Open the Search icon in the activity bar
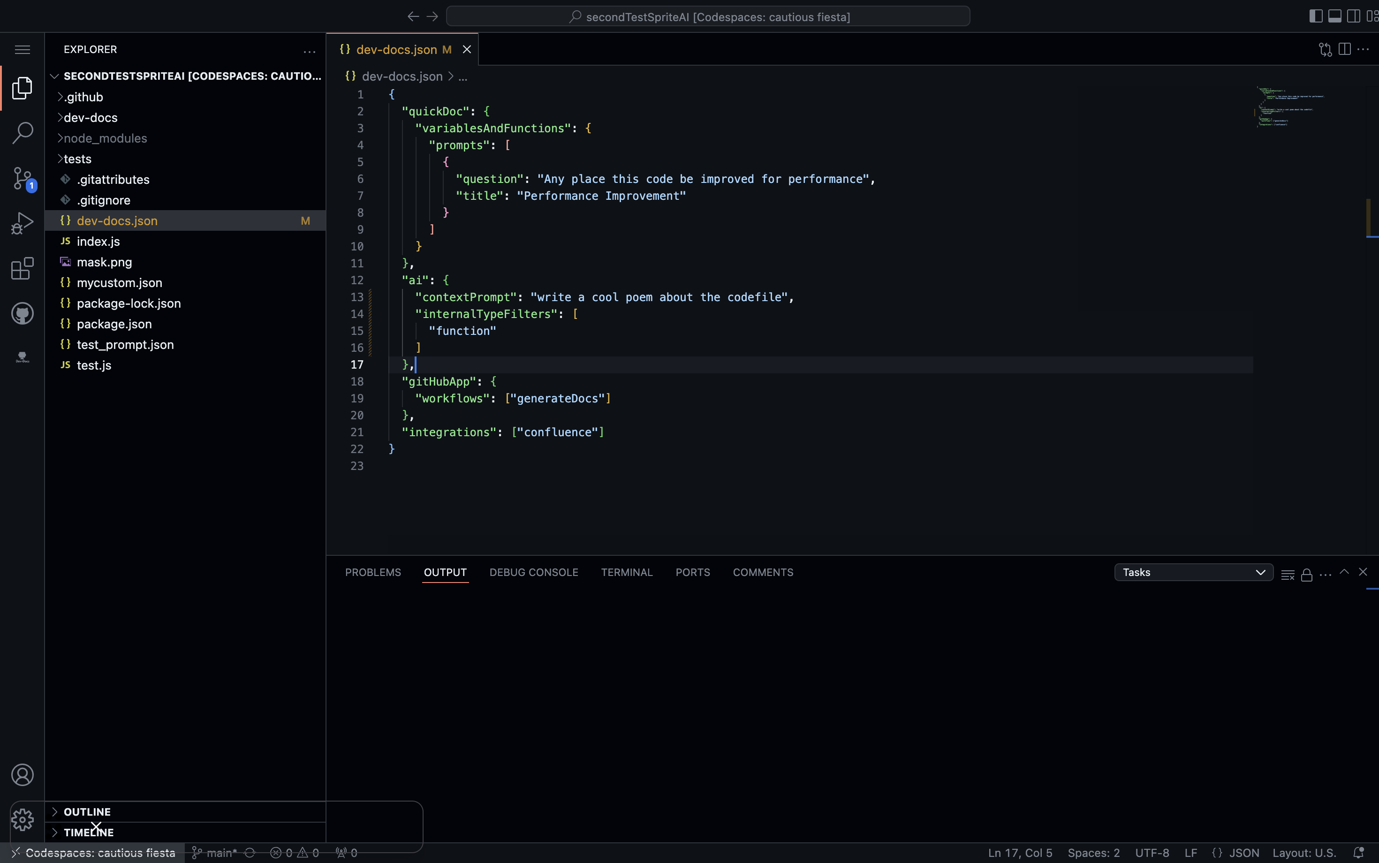Screen dimensions: 1379x863 point(22,132)
